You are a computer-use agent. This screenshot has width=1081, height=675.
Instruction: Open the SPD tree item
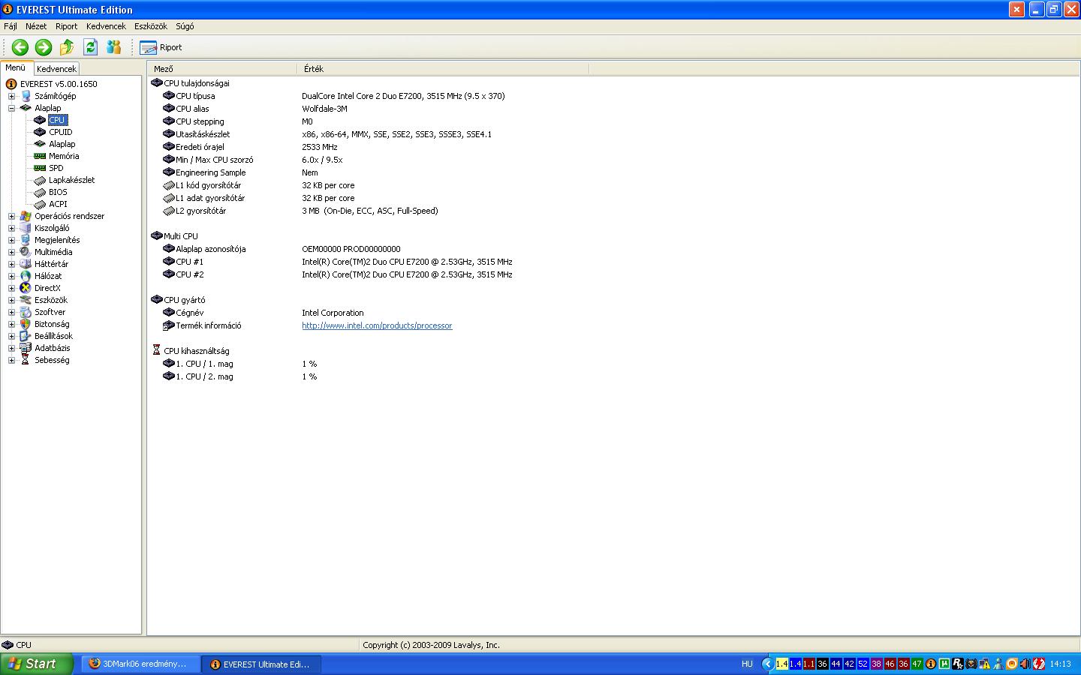tap(56, 168)
